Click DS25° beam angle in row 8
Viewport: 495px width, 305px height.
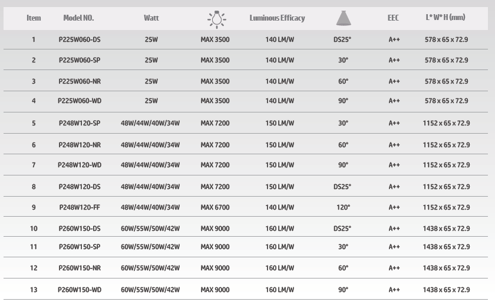pos(342,187)
